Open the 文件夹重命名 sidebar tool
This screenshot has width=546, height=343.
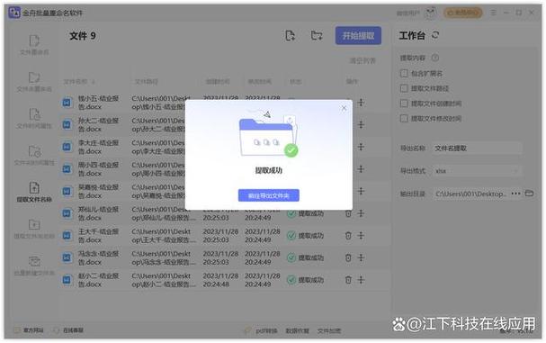[34, 82]
